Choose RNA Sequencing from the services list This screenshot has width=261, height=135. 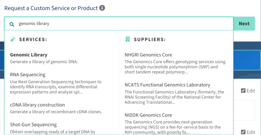pos(28,75)
